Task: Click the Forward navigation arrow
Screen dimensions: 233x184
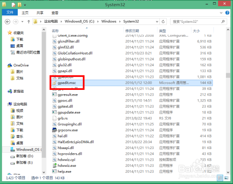Action: click(x=15, y=21)
